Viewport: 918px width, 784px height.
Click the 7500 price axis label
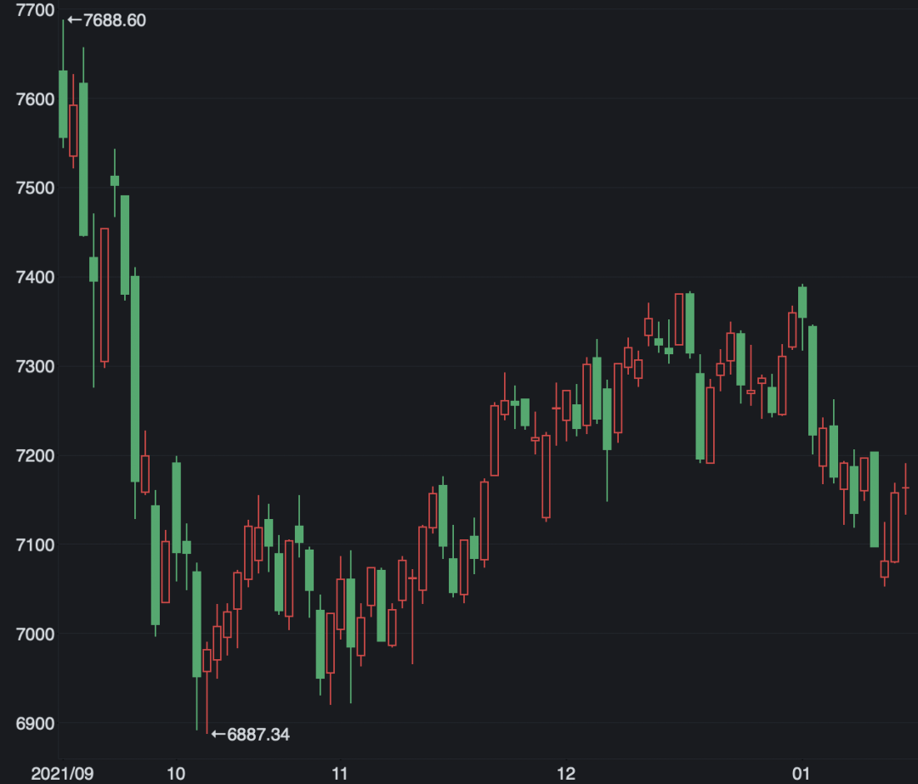(35, 188)
